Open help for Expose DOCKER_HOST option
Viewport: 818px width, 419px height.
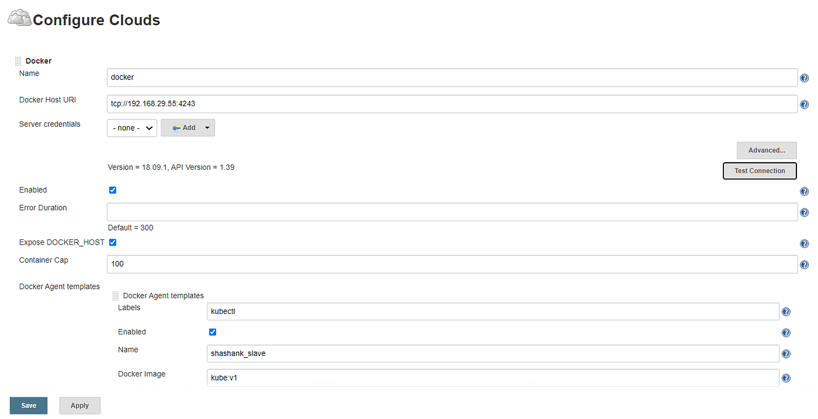pos(805,243)
